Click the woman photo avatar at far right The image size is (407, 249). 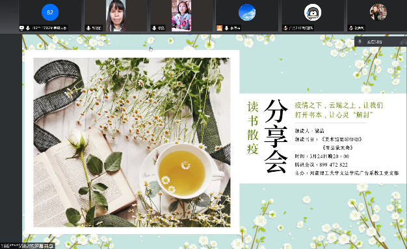[x=378, y=12]
